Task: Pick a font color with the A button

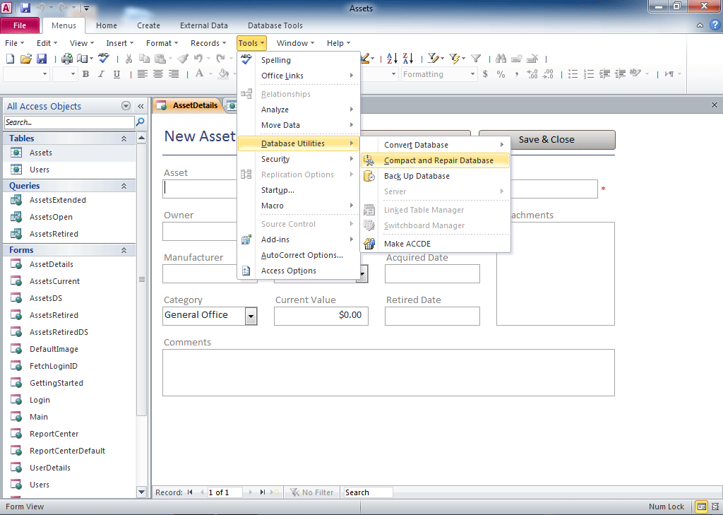Action: (x=200, y=73)
